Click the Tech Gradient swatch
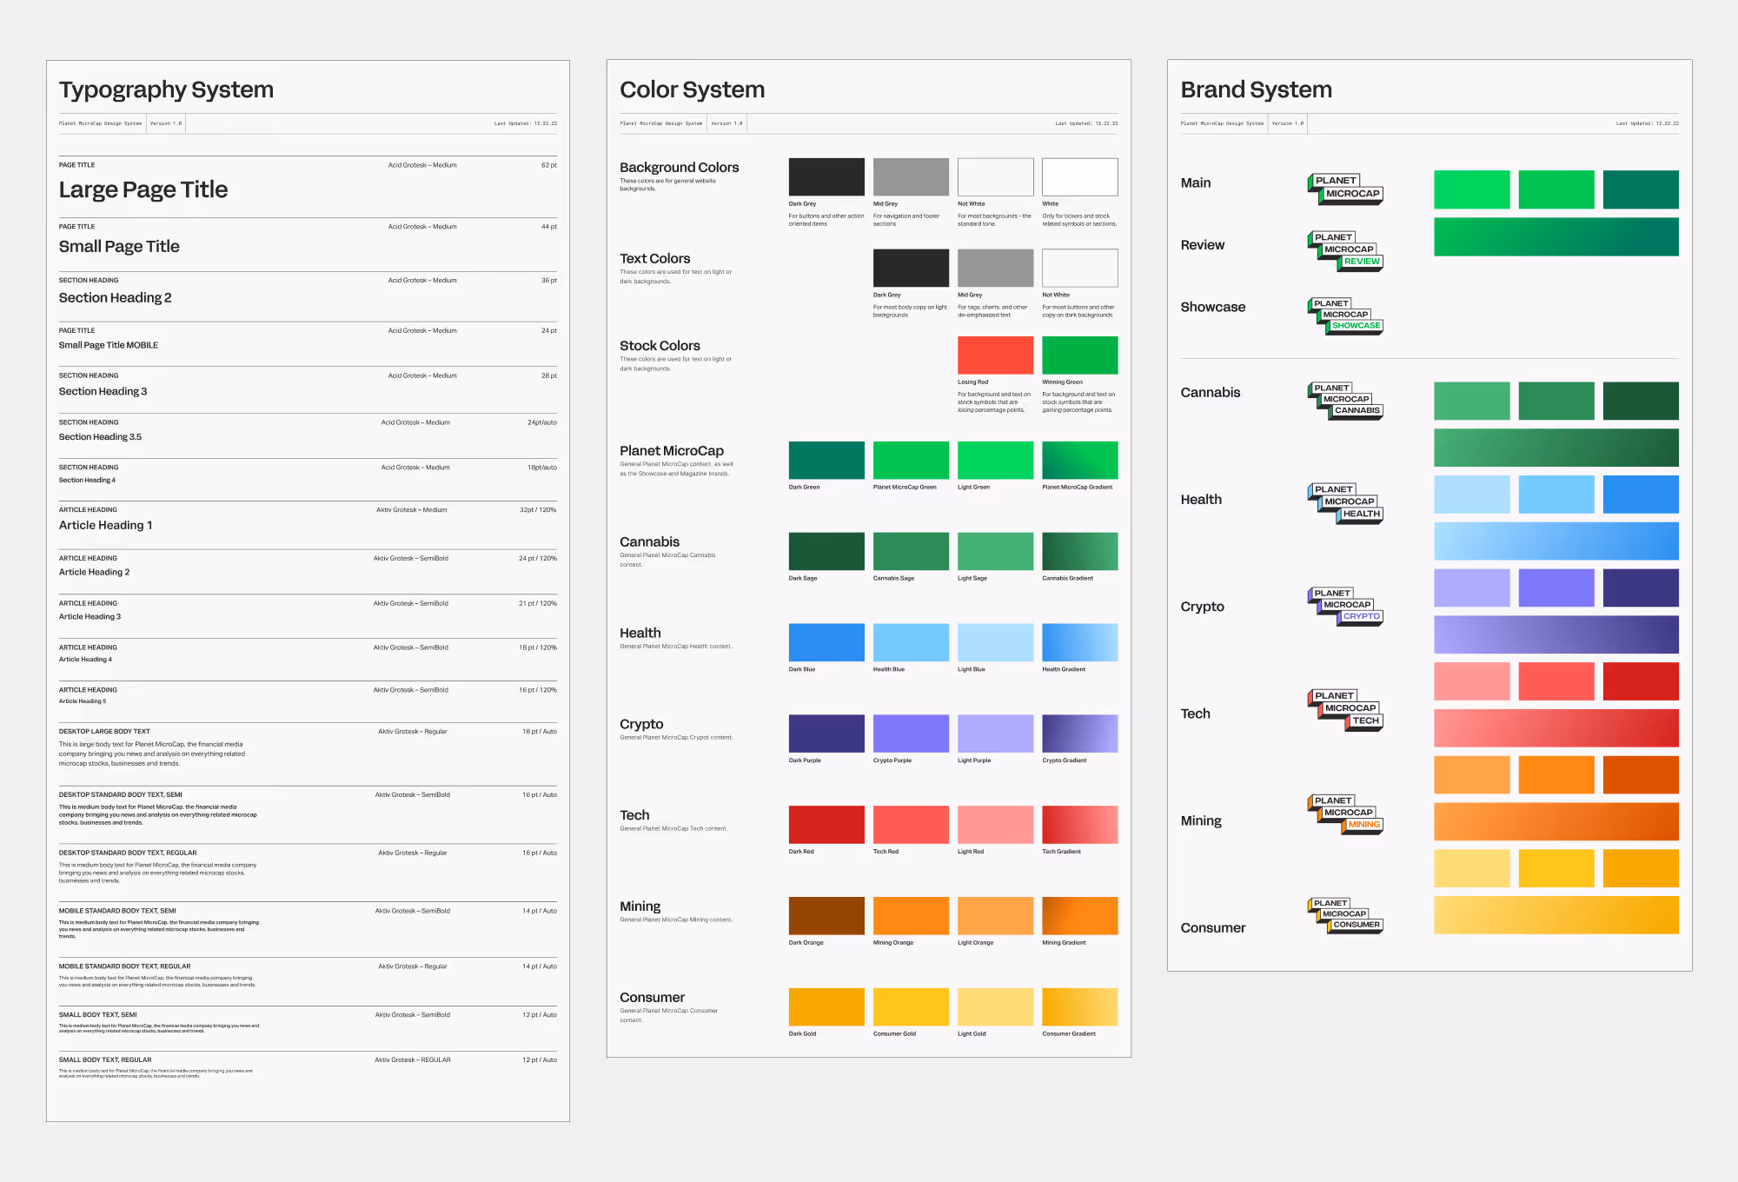 click(1080, 825)
